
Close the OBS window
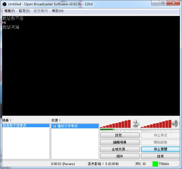(174, 3)
